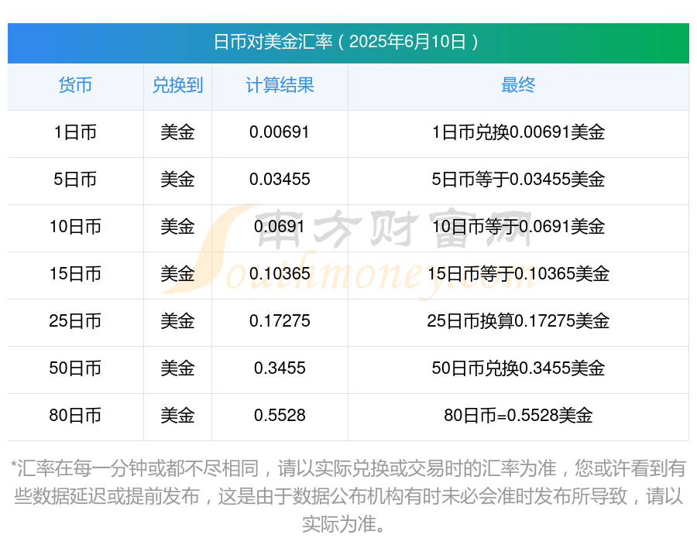
Task: Click 美金 in the 5日币 row
Action: (177, 180)
